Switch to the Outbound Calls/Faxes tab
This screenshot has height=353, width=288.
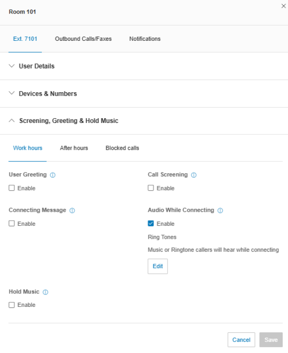click(83, 39)
